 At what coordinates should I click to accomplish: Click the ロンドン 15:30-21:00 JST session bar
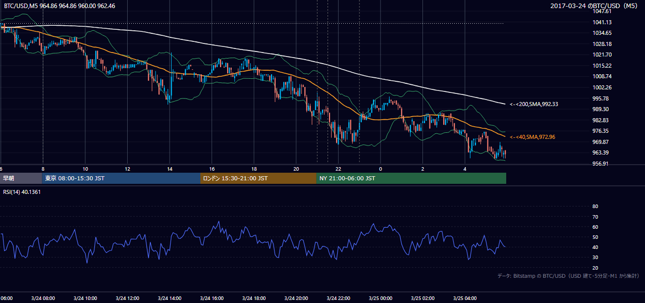(x=258, y=178)
